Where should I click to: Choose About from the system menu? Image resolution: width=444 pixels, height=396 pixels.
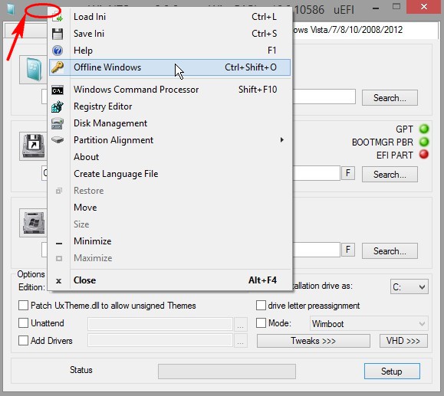(x=86, y=157)
